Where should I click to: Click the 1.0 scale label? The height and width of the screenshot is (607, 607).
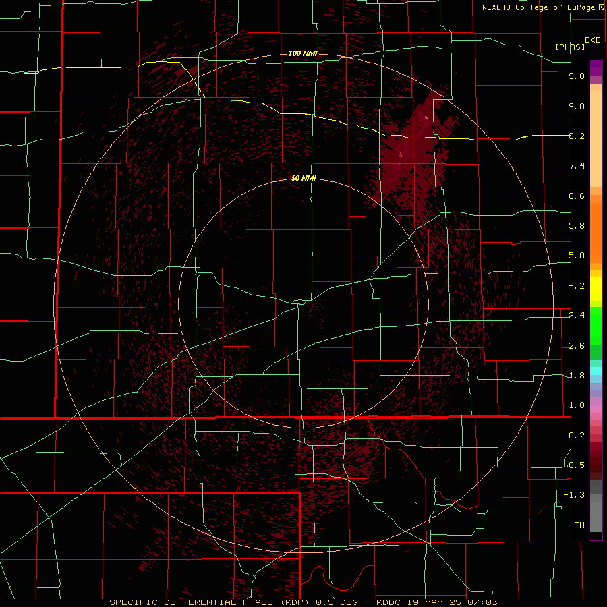pos(577,405)
